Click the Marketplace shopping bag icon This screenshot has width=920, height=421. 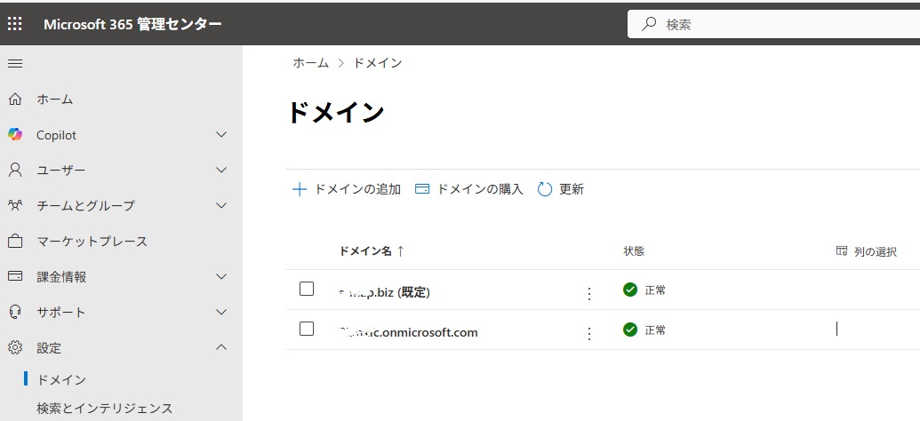click(15, 241)
